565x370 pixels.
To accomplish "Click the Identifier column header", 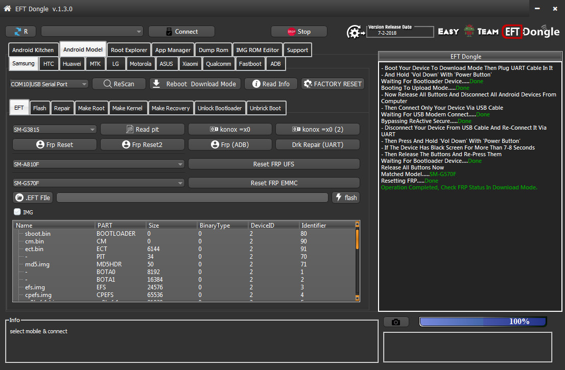I will click(326, 225).
